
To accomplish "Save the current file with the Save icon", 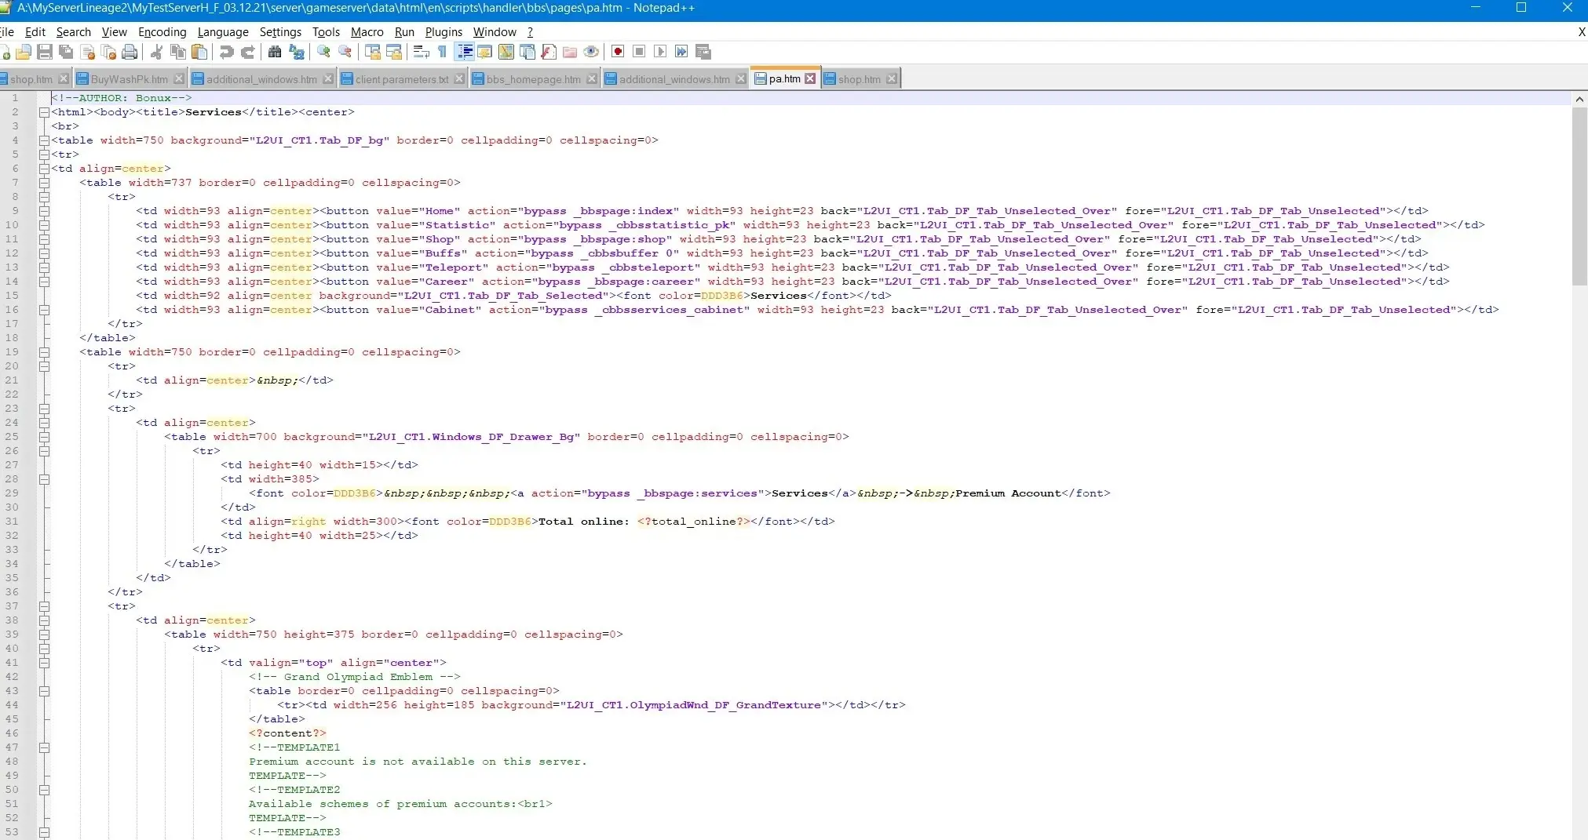I will pos(45,52).
